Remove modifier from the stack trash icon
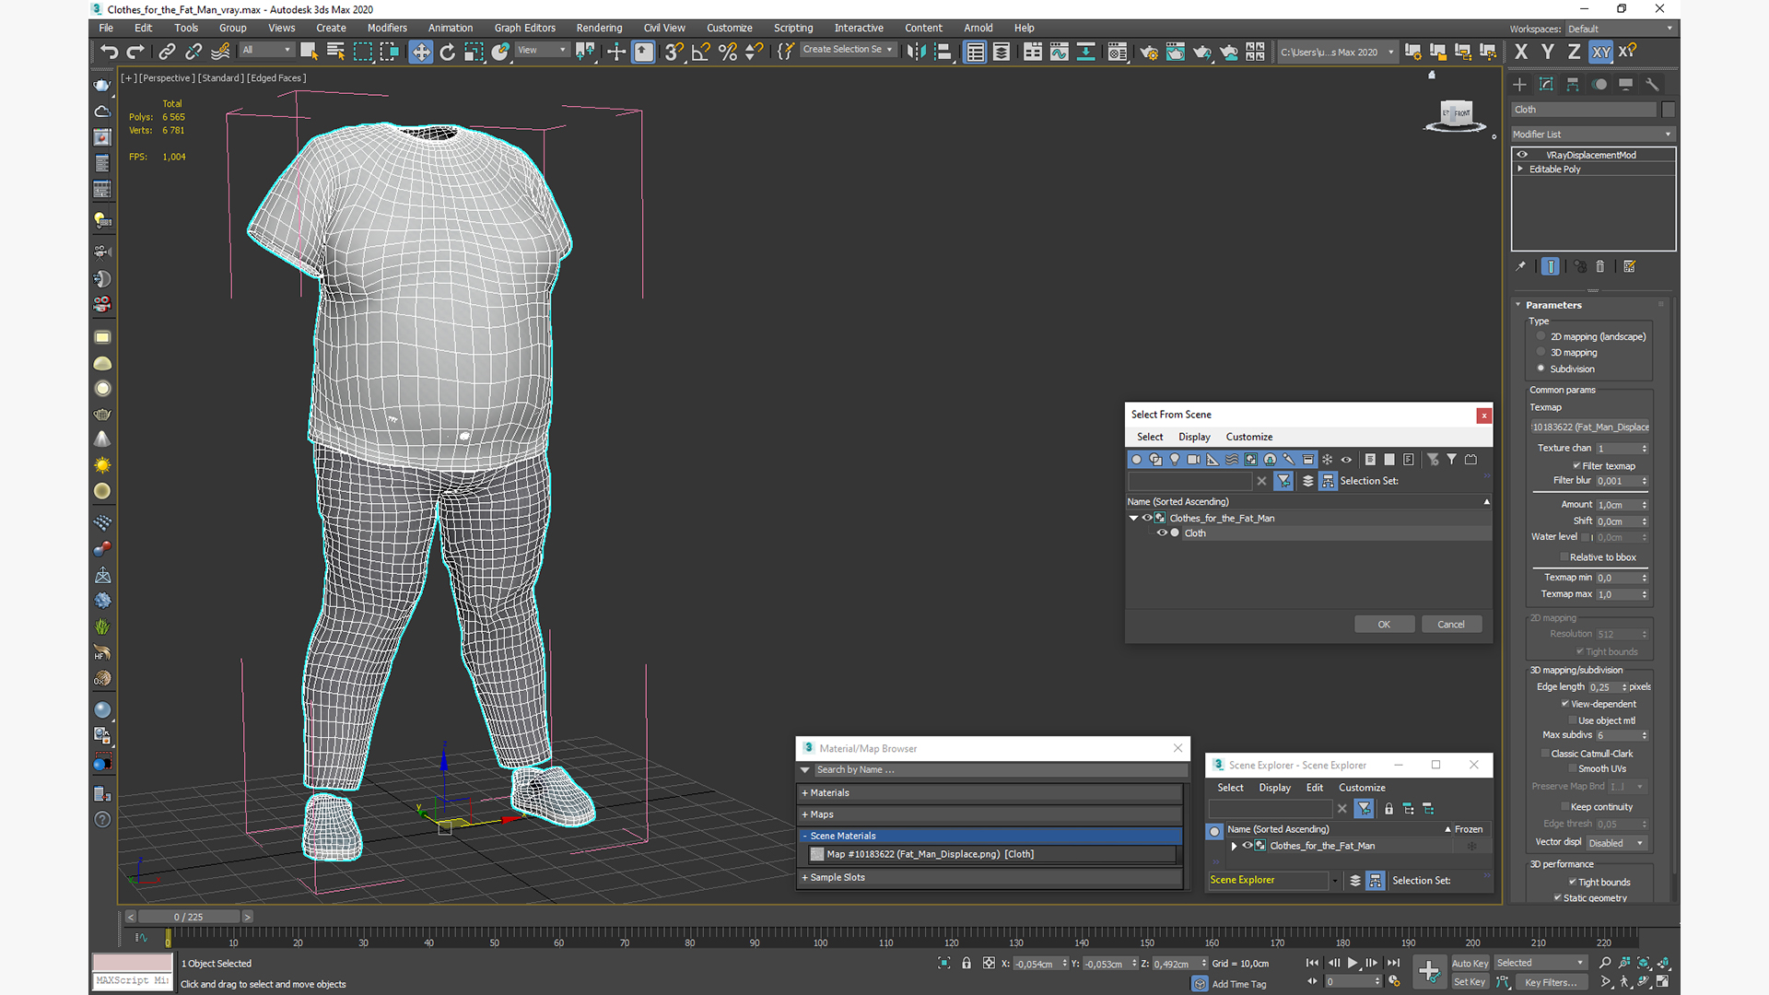1769x995 pixels. pyautogui.click(x=1600, y=266)
